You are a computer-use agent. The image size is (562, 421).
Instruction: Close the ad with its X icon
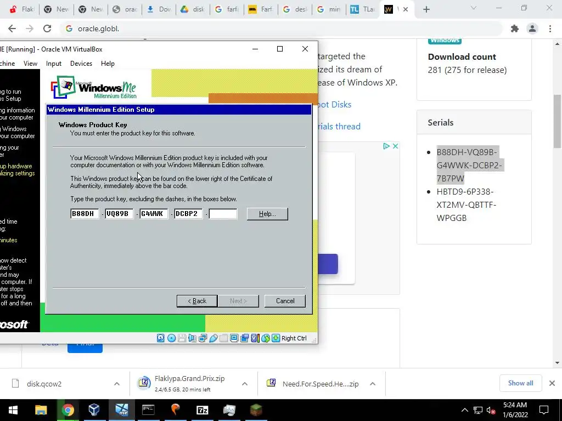(x=395, y=146)
